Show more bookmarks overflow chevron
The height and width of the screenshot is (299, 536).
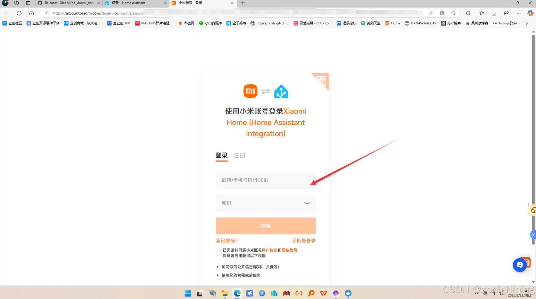pos(527,23)
